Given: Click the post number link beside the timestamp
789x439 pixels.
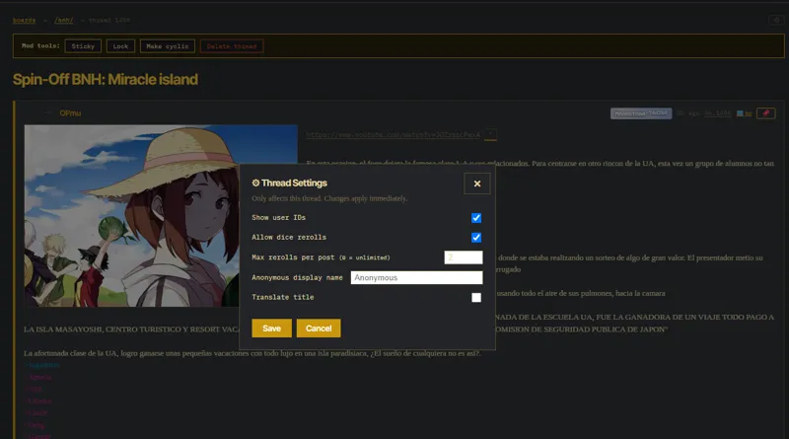Looking at the screenshot, I should [718, 113].
